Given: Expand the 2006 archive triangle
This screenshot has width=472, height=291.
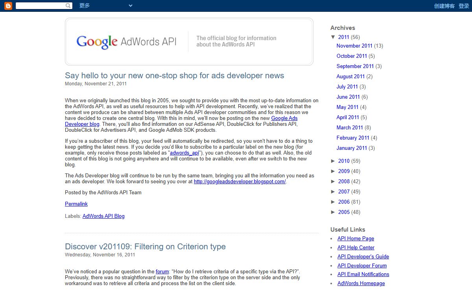Looking at the screenshot, I should [333, 202].
